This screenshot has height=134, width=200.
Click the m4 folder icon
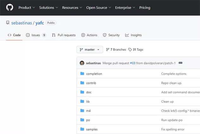pos(82,111)
